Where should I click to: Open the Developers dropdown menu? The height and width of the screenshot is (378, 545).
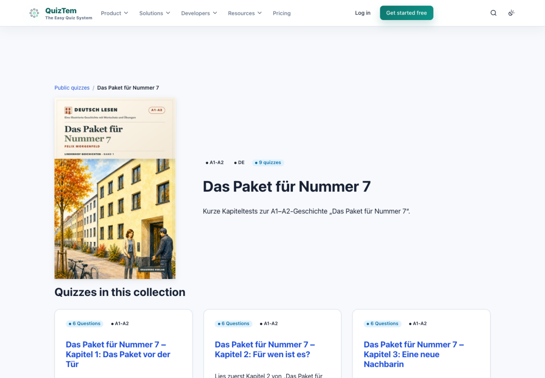[199, 13]
